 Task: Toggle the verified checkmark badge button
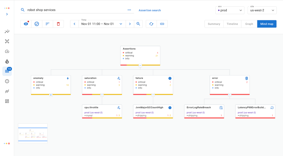coord(37,24)
